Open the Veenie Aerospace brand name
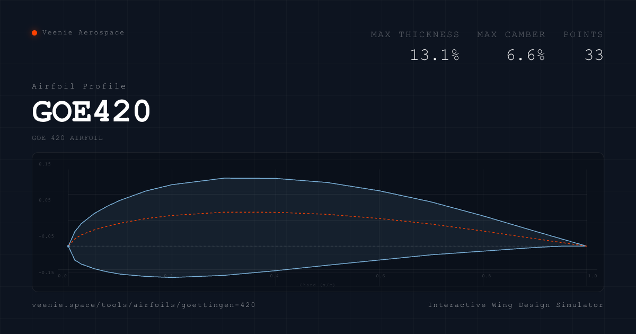636x334 pixels. (83, 33)
